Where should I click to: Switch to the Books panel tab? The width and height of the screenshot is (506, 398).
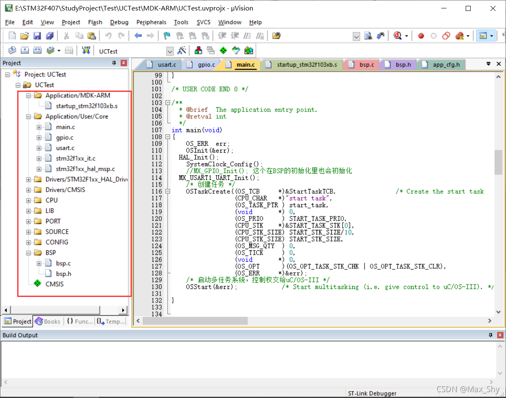[48, 321]
